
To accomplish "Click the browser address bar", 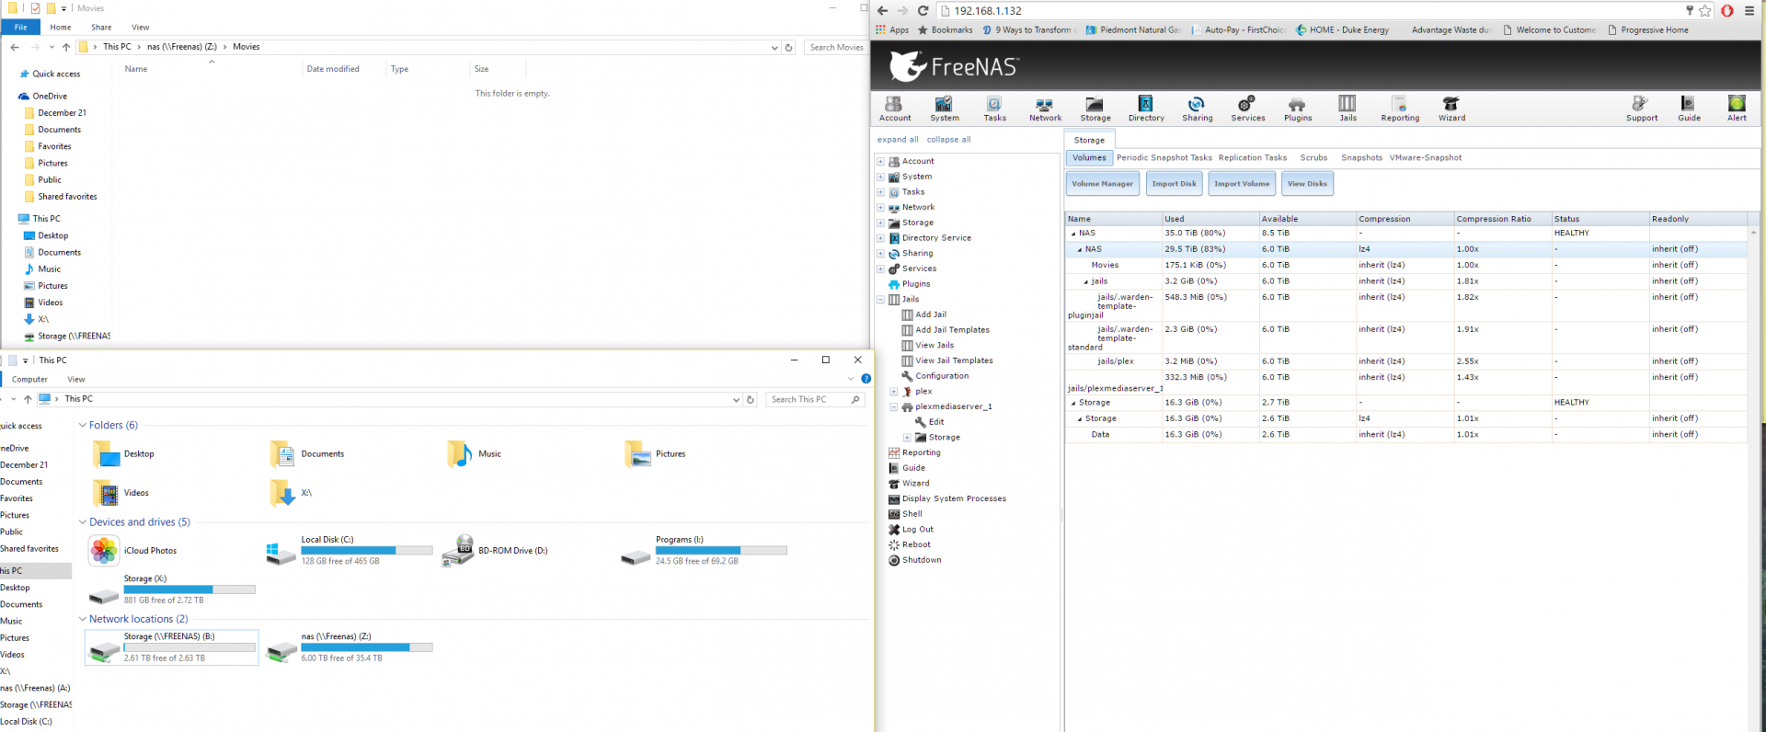I will click(1315, 11).
